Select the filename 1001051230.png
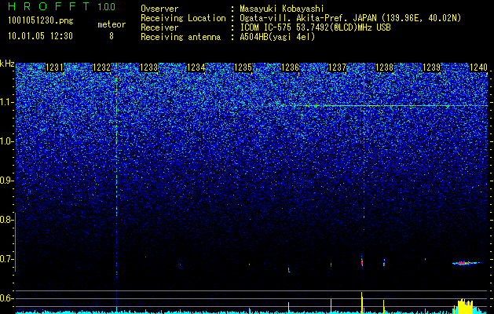494x314 pixels. (41, 21)
